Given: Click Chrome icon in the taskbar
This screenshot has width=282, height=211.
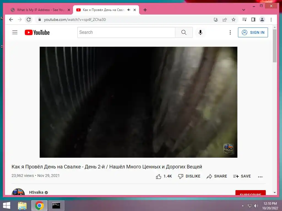Looking at the screenshot, I should [x=39, y=206].
